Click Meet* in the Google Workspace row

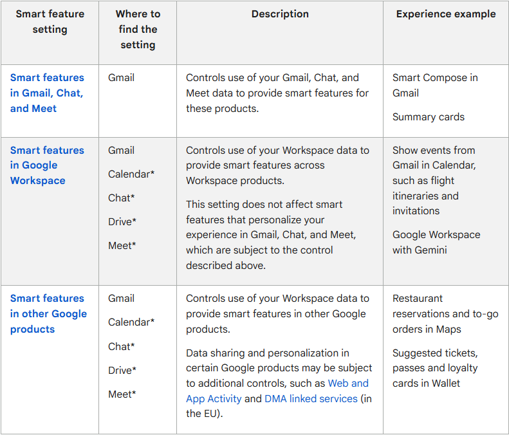122,246
